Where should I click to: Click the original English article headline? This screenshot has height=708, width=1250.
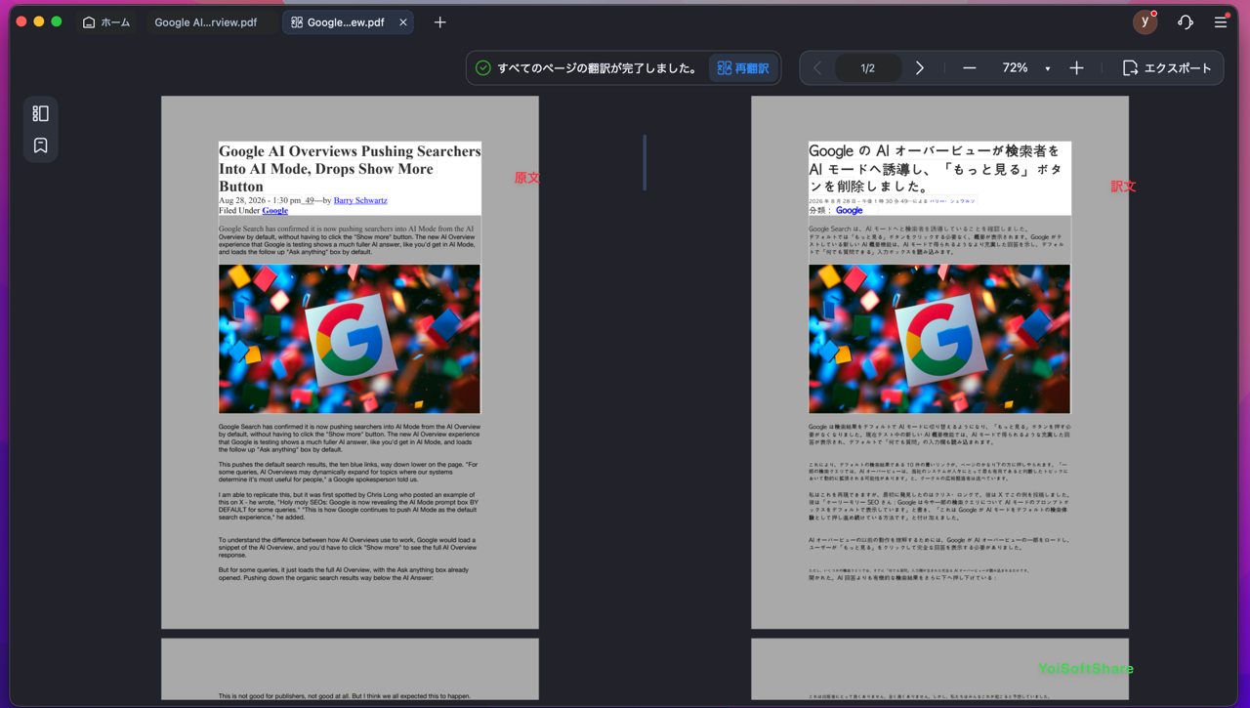pyautogui.click(x=350, y=169)
